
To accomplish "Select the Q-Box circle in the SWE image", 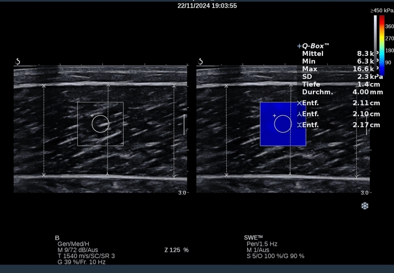I will click(x=283, y=124).
